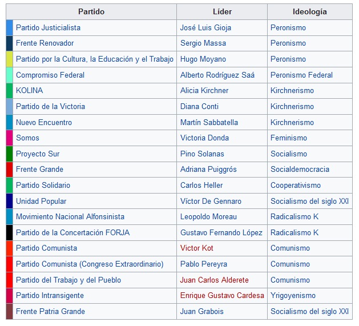Go to the Proyecto Sur page
The width and height of the screenshot is (359, 326).
pyautogui.click(x=38, y=154)
